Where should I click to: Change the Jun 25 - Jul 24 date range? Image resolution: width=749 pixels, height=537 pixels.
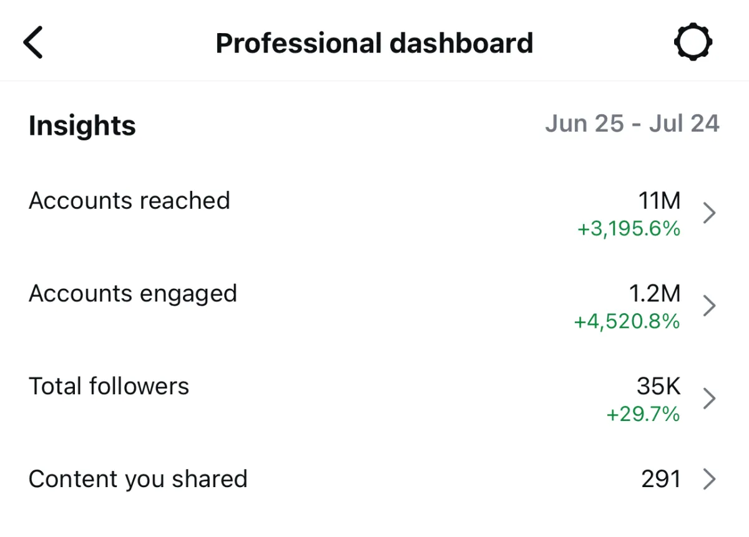[632, 123]
